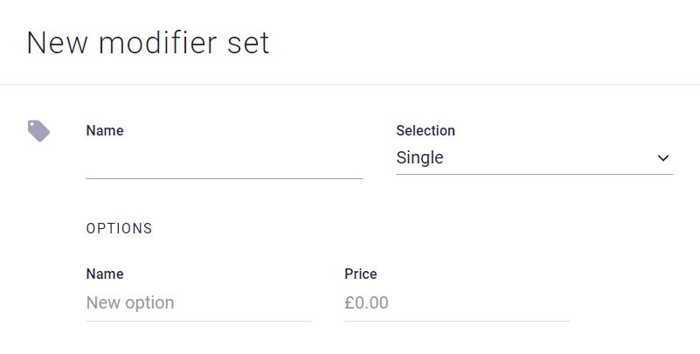Click the 'Price' column label
Viewport: 700px width, 354px height.
(361, 274)
